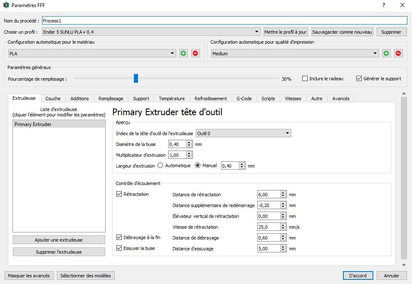Remove the Medium quality configuration (red minus)
Image resolution: width=412 pixels, height=284 pixels.
pyautogui.click(x=398, y=53)
